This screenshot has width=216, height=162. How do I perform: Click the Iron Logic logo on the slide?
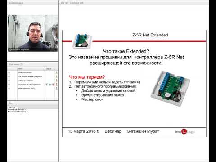185,132
